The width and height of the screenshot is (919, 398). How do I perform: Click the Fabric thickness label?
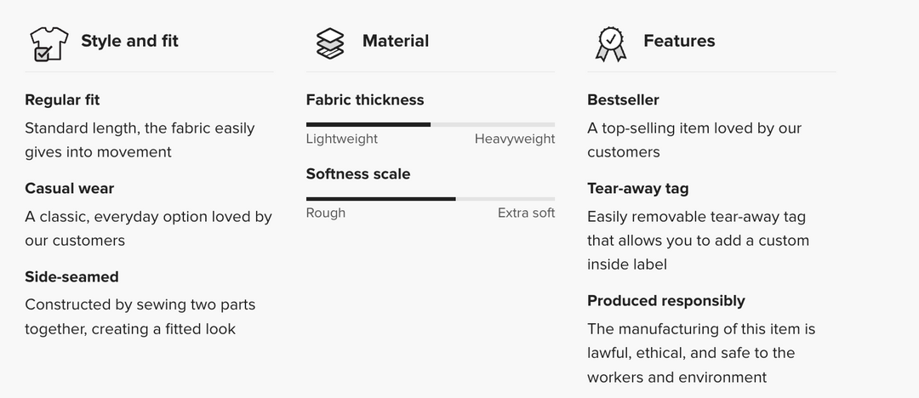[x=364, y=99]
